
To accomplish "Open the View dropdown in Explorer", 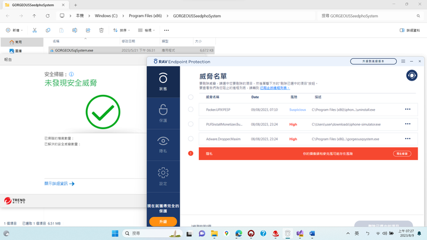I will (146, 30).
